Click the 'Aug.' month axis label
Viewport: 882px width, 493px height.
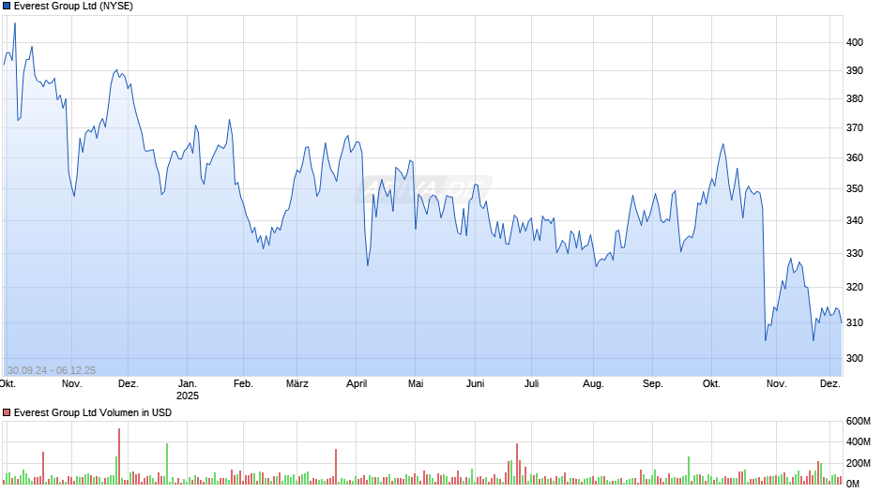click(x=593, y=384)
